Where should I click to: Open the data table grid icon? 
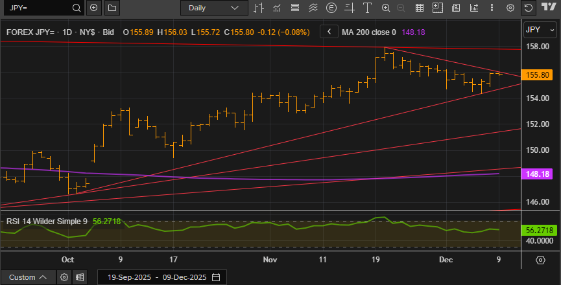click(419, 8)
